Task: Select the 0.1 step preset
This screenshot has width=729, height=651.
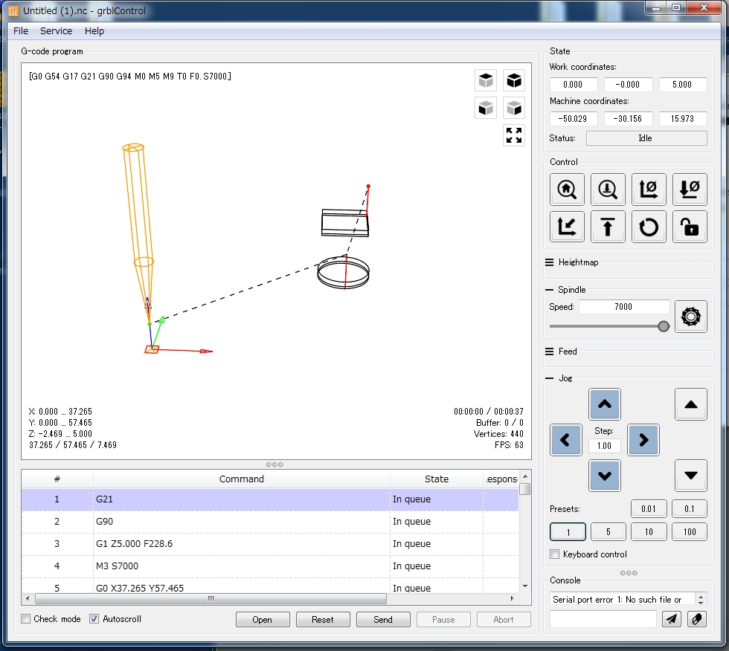Action: coord(690,508)
